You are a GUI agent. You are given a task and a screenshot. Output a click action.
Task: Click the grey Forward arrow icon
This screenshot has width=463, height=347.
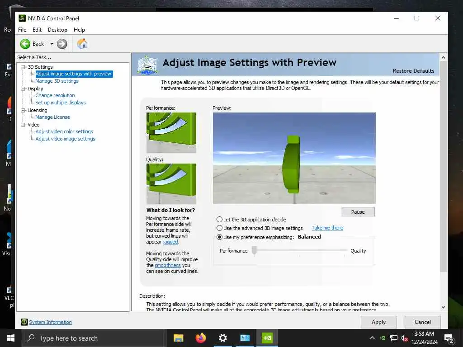point(62,44)
